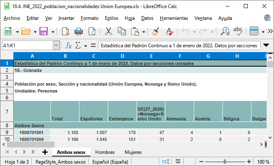Open the Save button dropdown arrow

coord(53,32)
